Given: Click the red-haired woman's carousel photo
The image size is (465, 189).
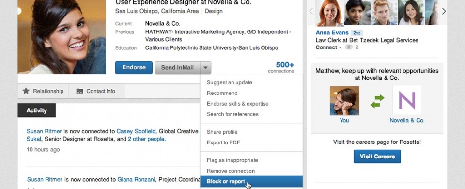Looking at the screenshot, I should [x=329, y=13].
